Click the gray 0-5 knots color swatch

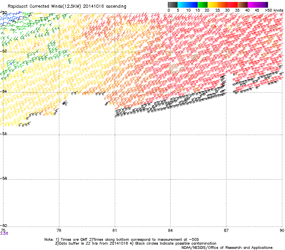click(x=173, y=5)
